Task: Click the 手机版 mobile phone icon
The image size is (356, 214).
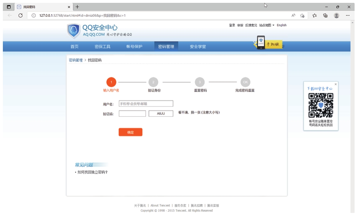Action: pyautogui.click(x=261, y=43)
